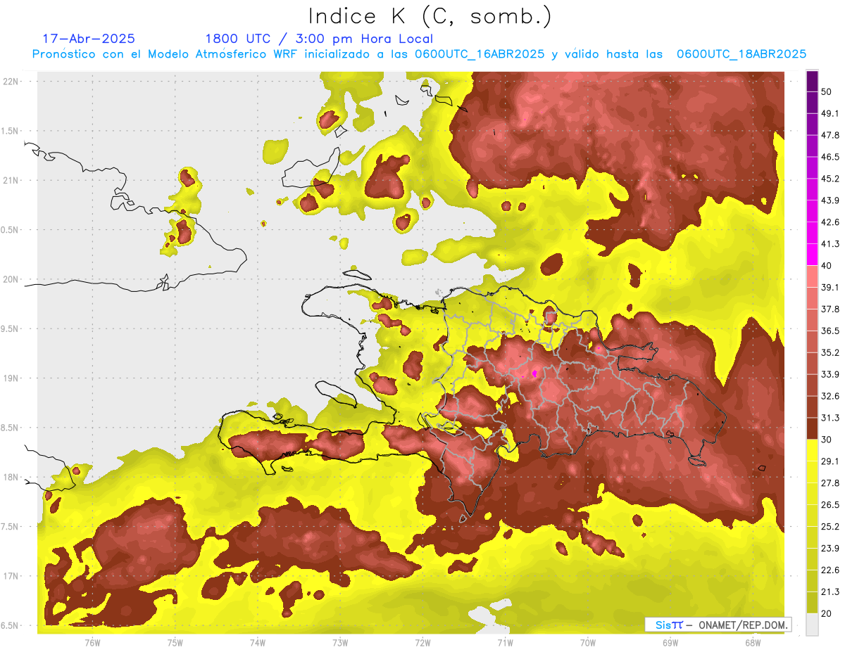Screen dimensions: 845x652
Task: Click the latitude label "18N"
Action: [12, 477]
